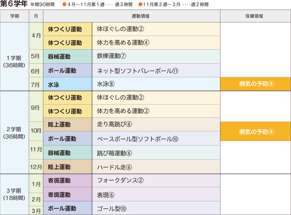Click 病気の予防④ in the 7月 row
Screen dimensions: 291x215
point(256,84)
